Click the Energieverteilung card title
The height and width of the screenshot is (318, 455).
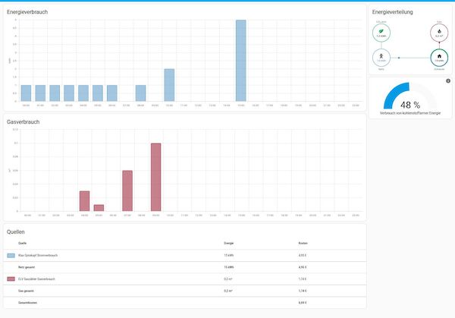click(392, 12)
